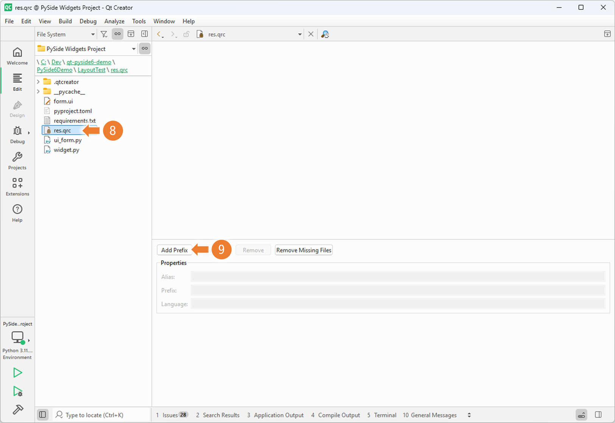
Task: Open the View menu
Action: [45, 21]
